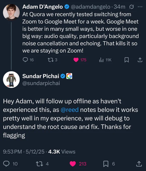
Task: Share Sundar Pichai's reply
Action: click(139, 164)
